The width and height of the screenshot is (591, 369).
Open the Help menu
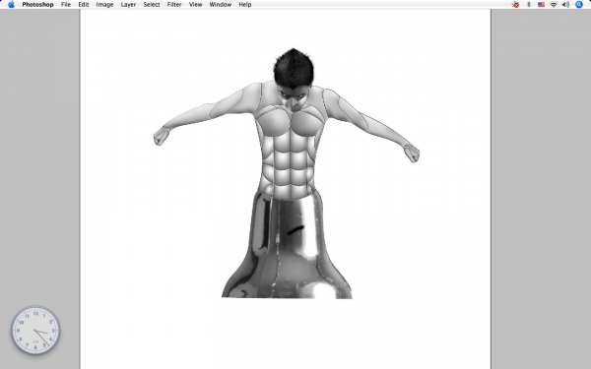point(245,5)
